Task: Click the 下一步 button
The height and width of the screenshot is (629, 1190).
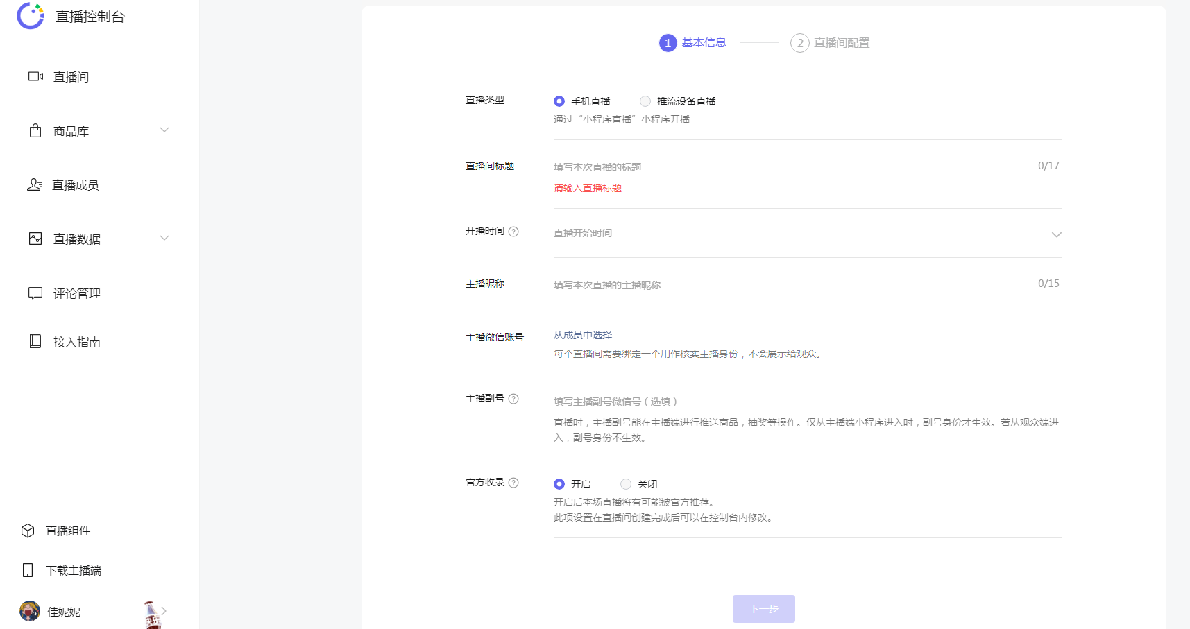Action: [764, 609]
